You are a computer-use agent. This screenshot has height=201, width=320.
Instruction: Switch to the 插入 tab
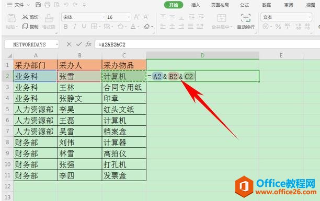pyautogui.click(x=196, y=5)
